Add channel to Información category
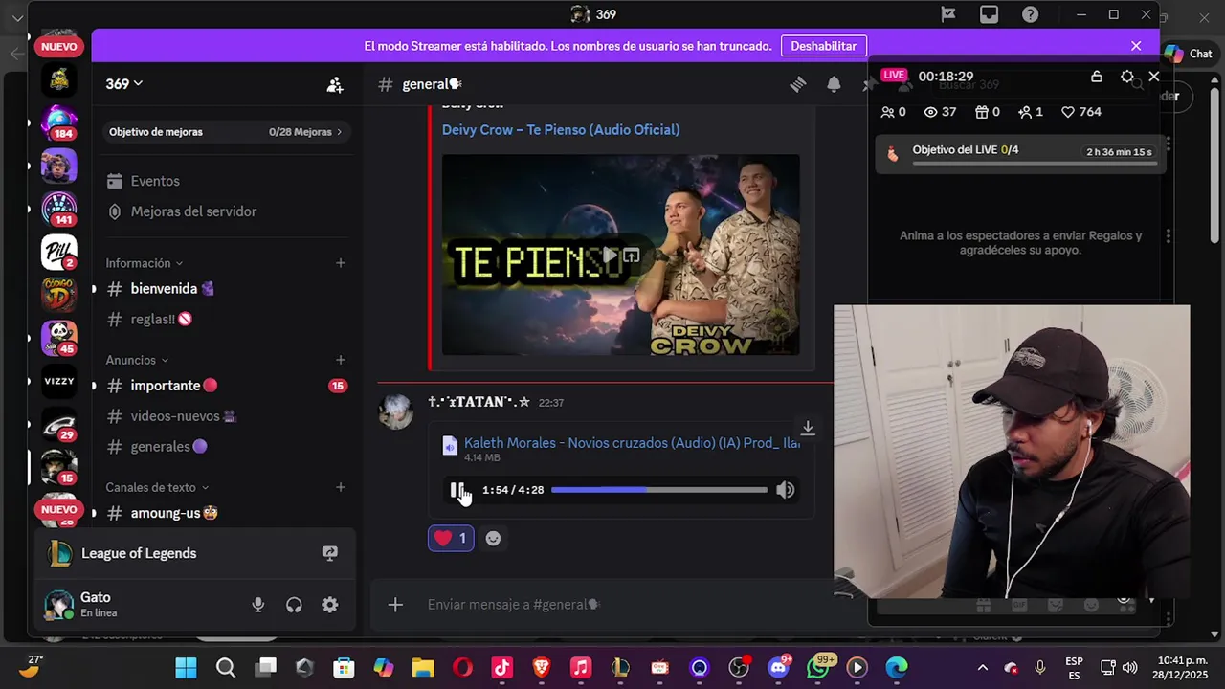Image resolution: width=1225 pixels, height=689 pixels. (x=341, y=263)
